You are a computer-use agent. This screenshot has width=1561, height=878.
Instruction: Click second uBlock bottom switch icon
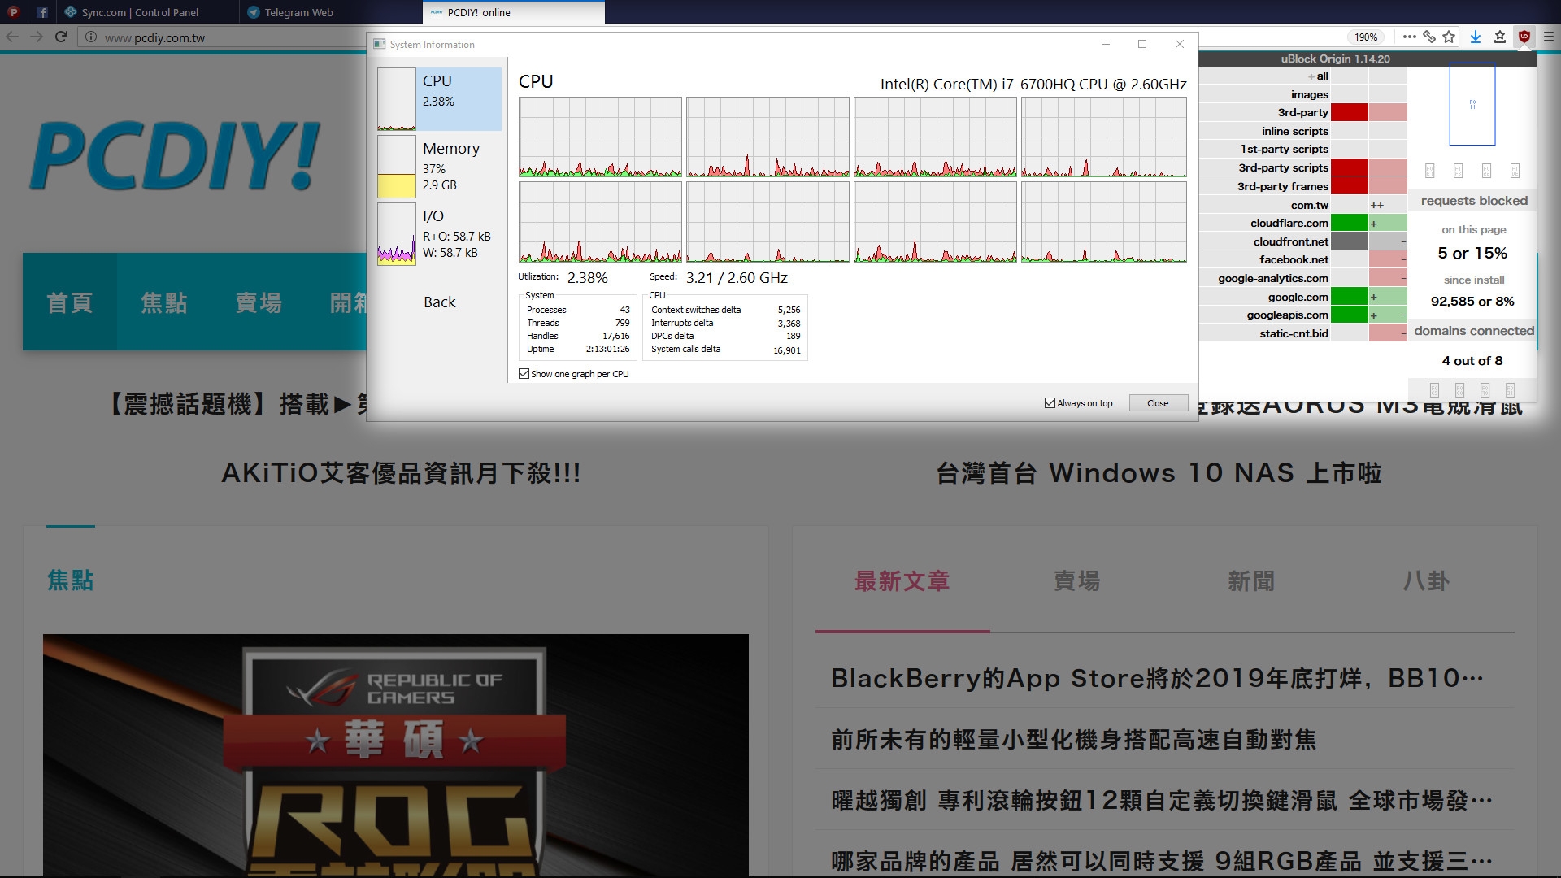1459,390
